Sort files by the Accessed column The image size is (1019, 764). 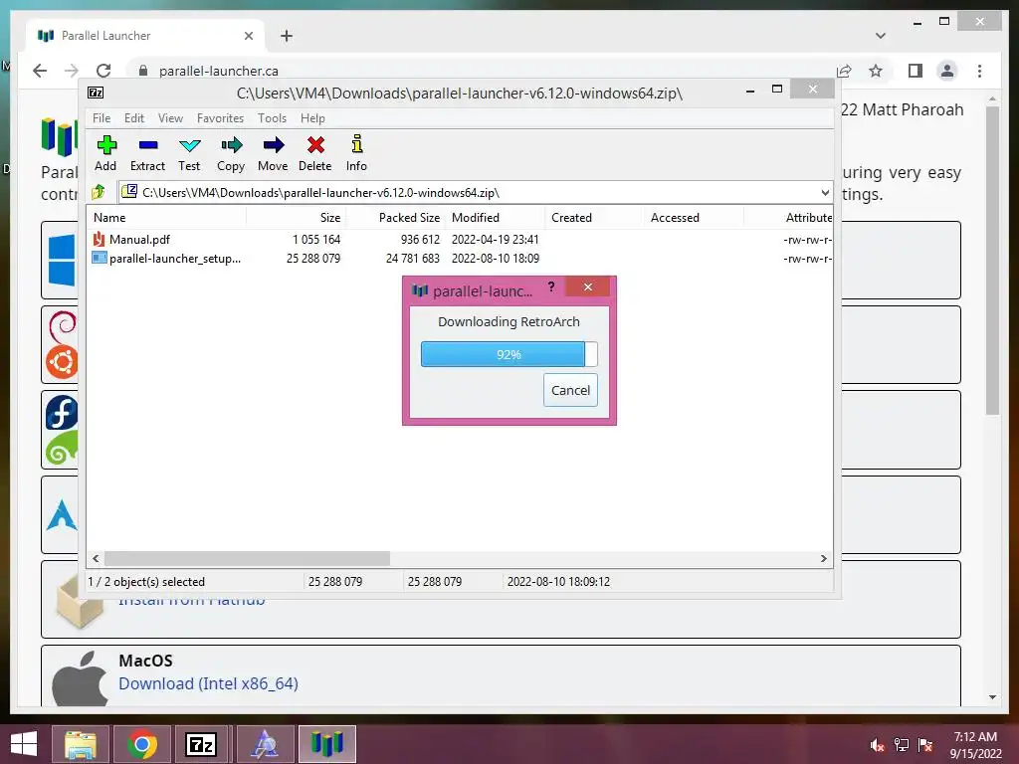694,218
